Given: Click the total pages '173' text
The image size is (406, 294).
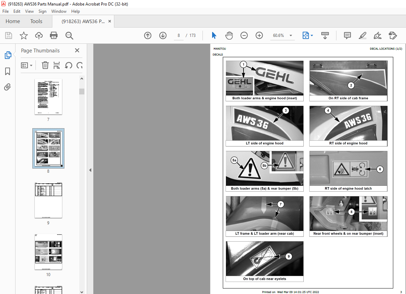Looking at the screenshot, I should [x=192, y=36].
